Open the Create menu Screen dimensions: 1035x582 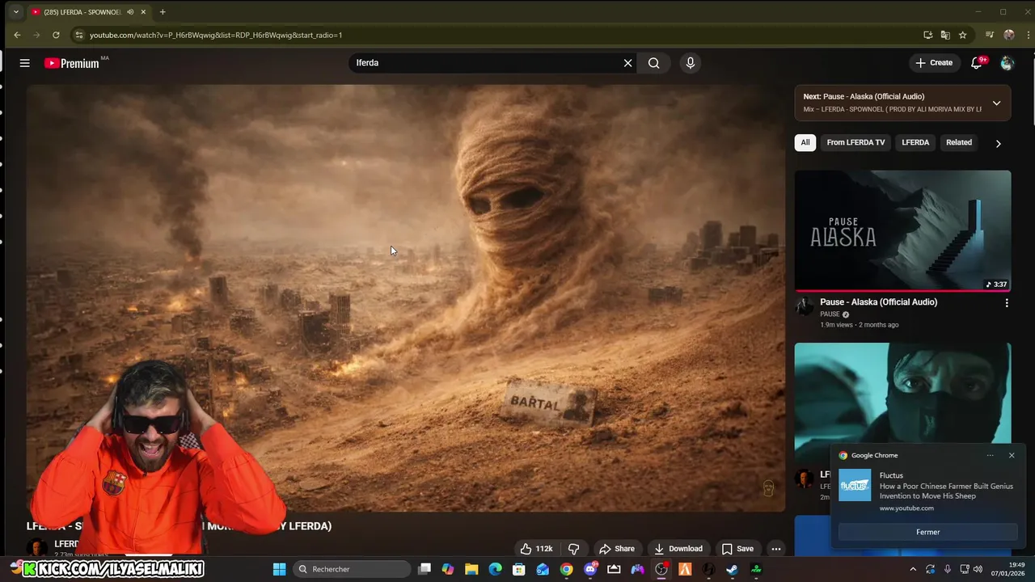point(934,63)
